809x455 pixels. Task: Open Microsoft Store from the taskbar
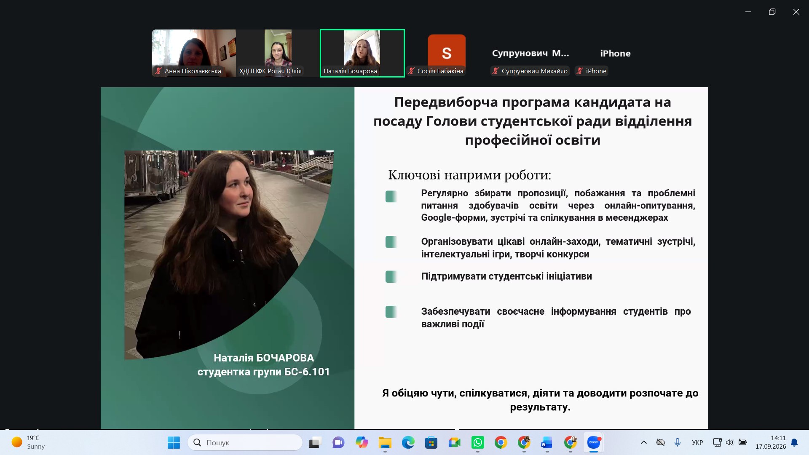(x=431, y=443)
